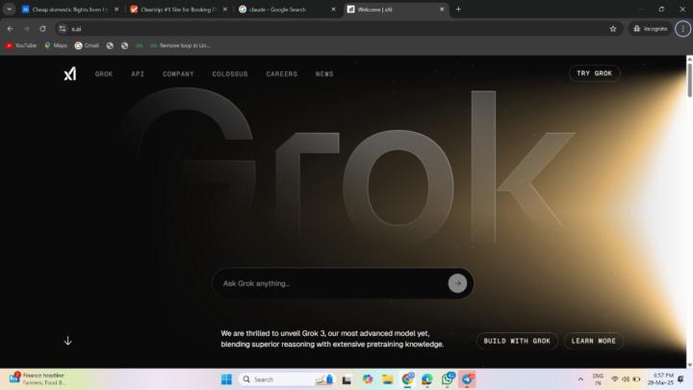Image resolution: width=693 pixels, height=390 pixels.
Task: Click the taskbar Search box
Action: pyautogui.click(x=287, y=379)
